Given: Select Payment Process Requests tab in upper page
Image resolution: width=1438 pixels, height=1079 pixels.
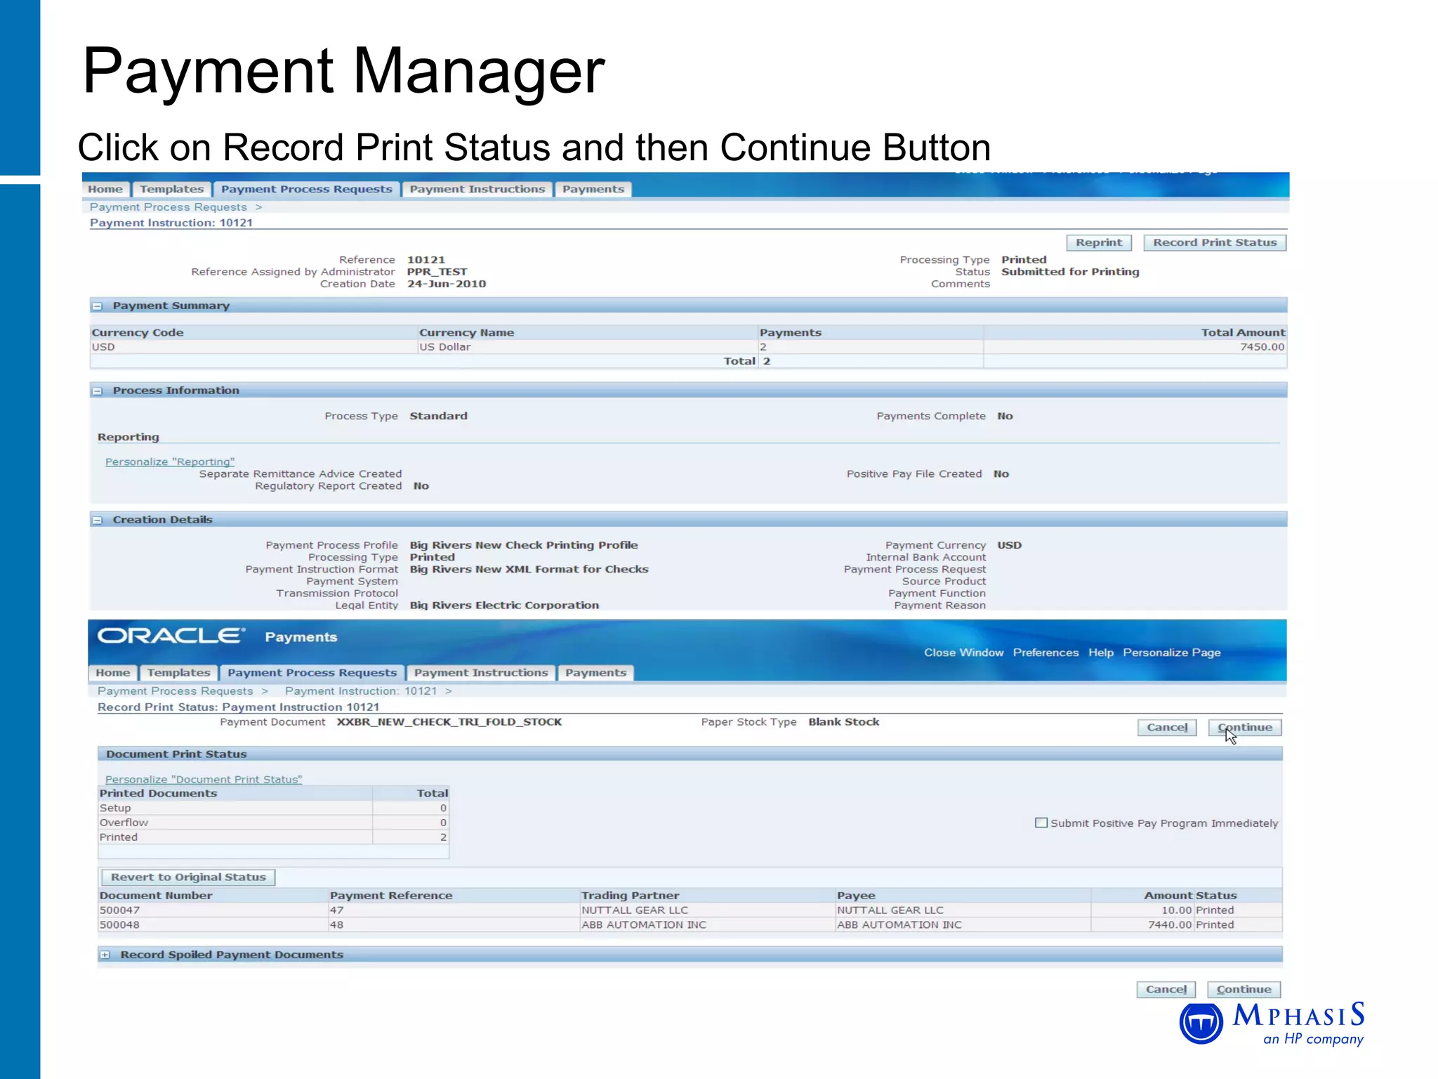Looking at the screenshot, I should (307, 189).
